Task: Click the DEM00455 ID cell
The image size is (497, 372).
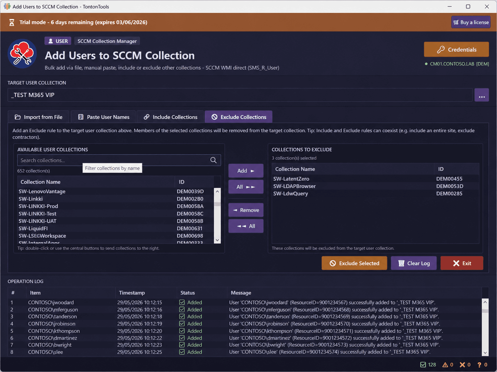Action: point(449,179)
